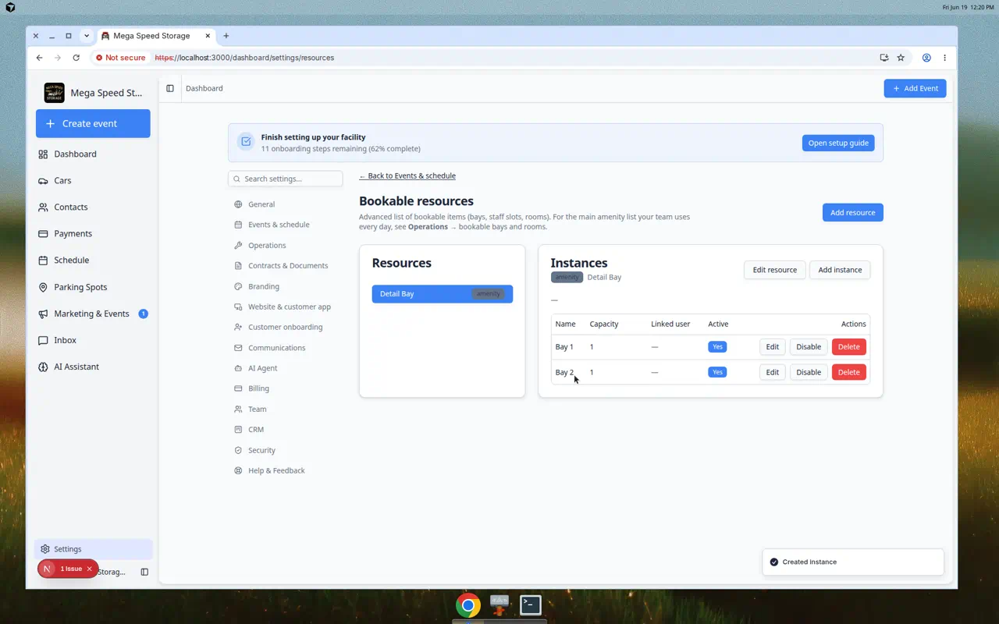Click the Created instance notification
Screen dimensions: 999x624
click(853, 562)
